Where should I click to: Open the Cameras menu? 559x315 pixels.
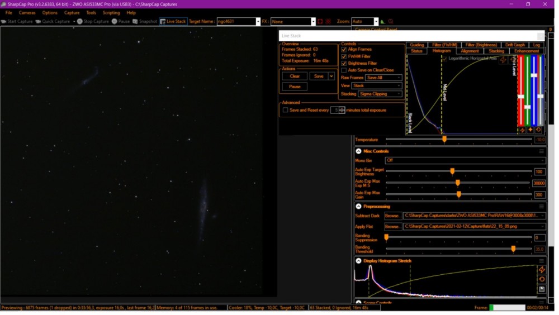pyautogui.click(x=27, y=13)
